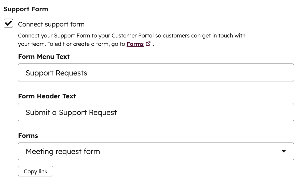Click the Support Form section heading

click(25, 9)
